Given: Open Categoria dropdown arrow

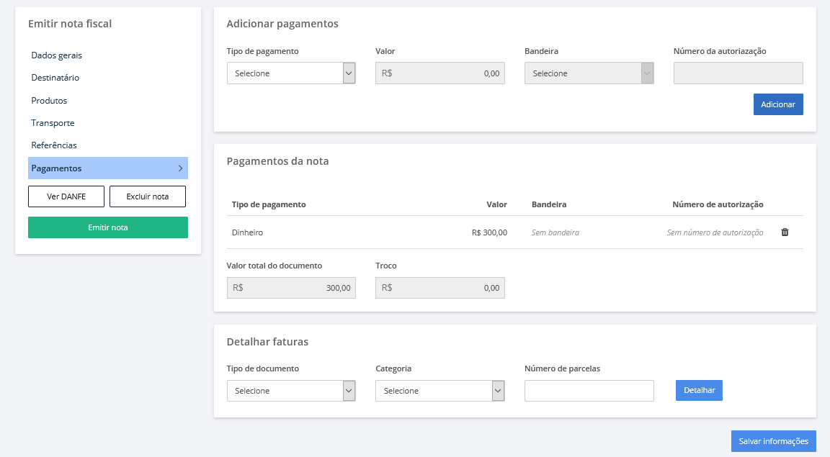Looking at the screenshot, I should 496,390.
